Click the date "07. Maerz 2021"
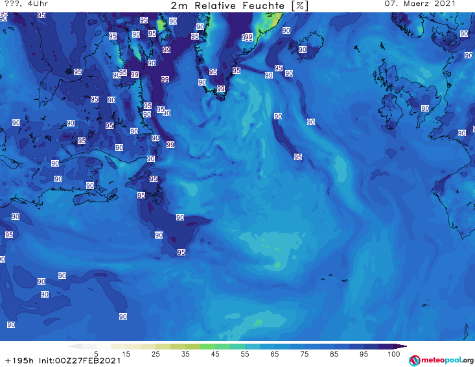 coord(420,4)
